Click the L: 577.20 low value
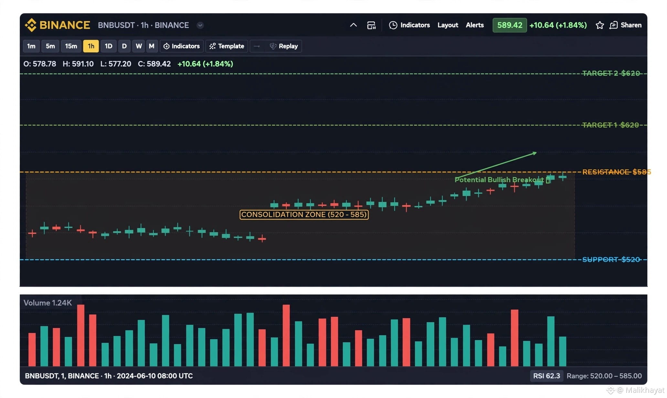 coord(116,64)
